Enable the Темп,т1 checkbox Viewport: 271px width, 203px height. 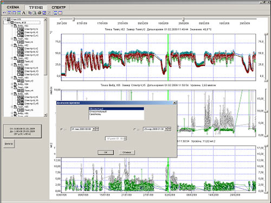click(18, 42)
